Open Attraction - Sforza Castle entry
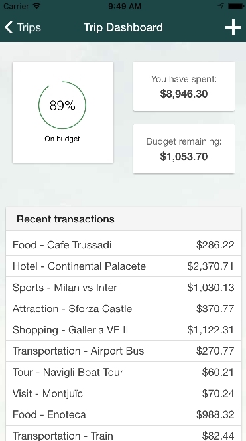The height and width of the screenshot is (441, 246). pyautogui.click(x=123, y=309)
